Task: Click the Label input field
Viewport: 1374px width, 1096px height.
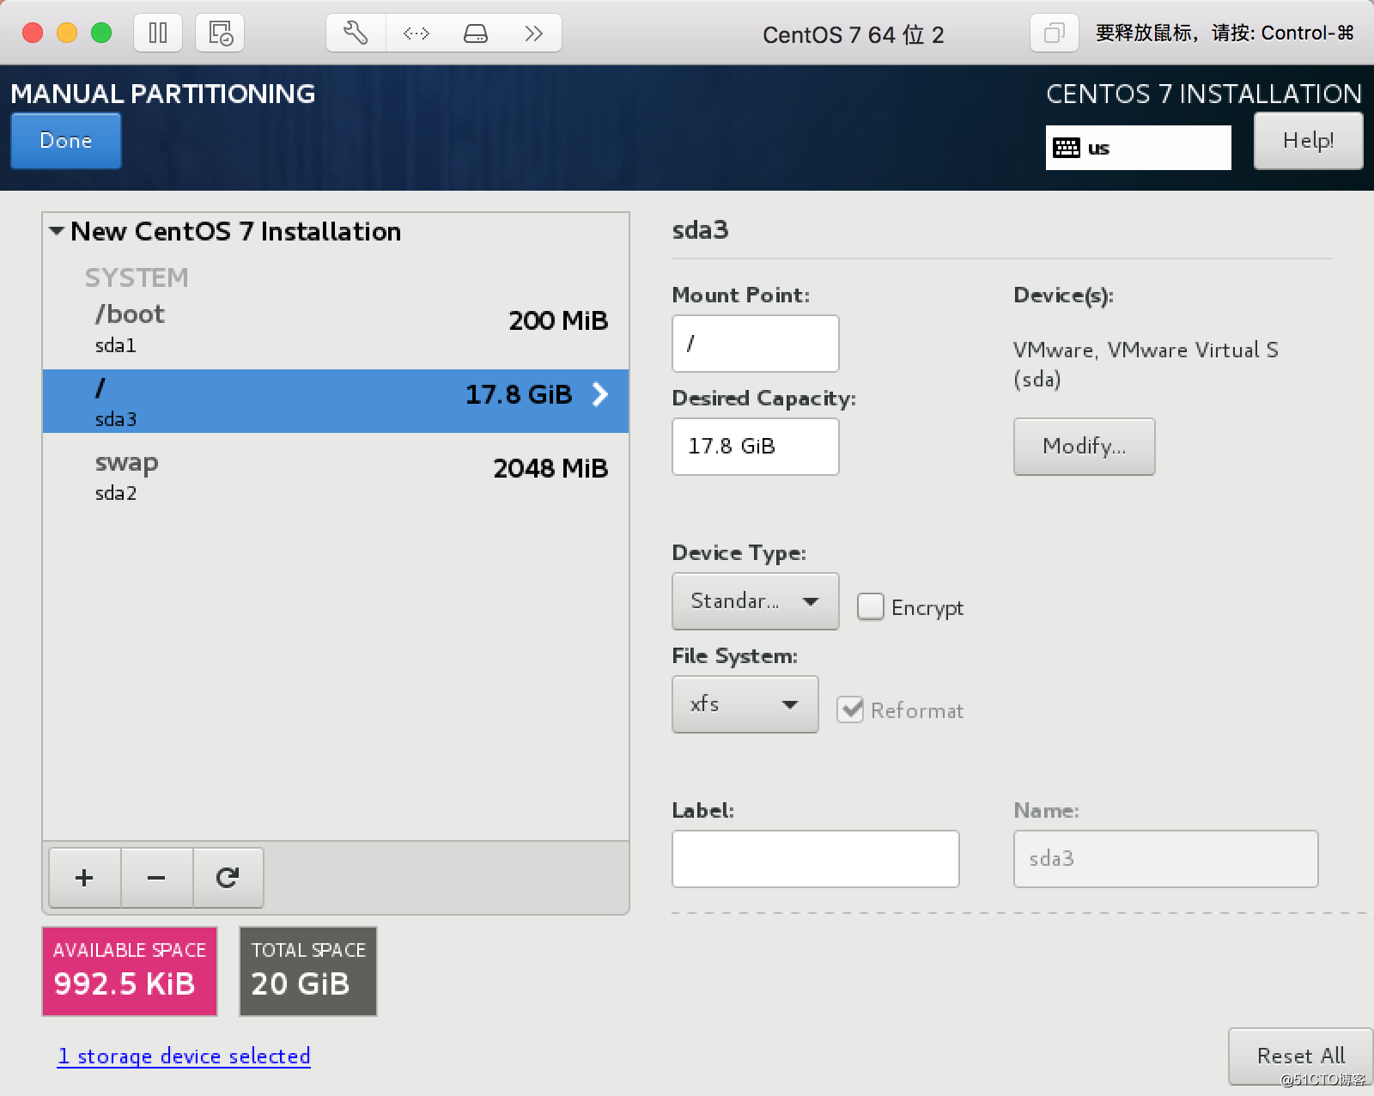Action: [815, 859]
